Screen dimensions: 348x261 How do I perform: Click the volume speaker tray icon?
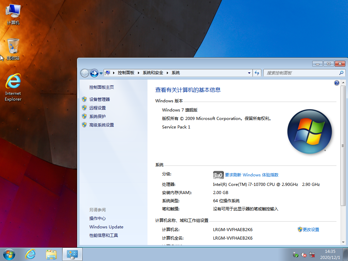[304, 255]
